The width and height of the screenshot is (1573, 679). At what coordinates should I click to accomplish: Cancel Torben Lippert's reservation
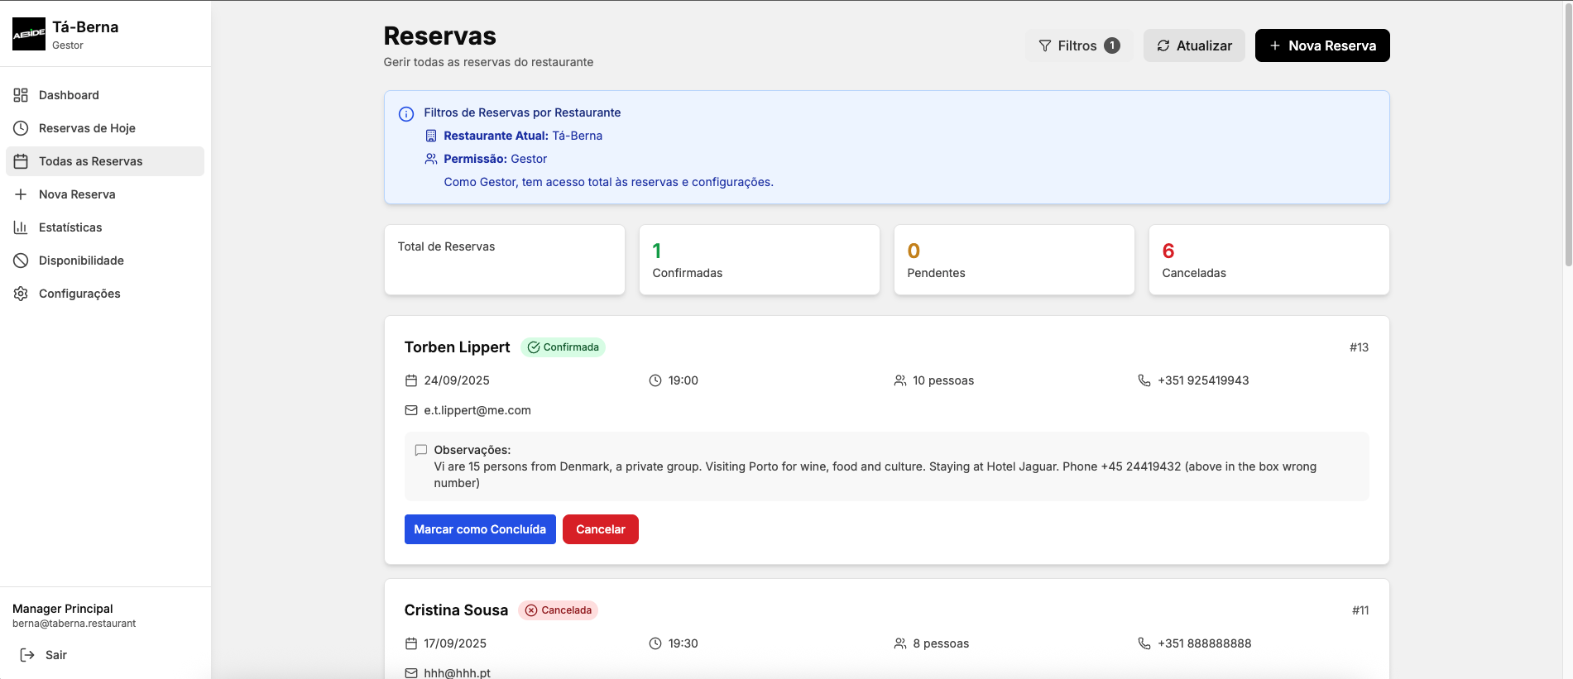click(600, 529)
